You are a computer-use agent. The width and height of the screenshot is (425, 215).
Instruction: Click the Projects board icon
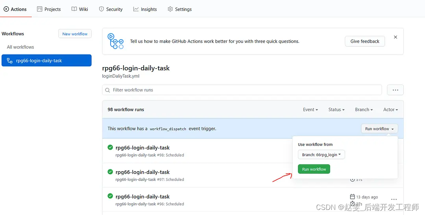pyautogui.click(x=40, y=9)
